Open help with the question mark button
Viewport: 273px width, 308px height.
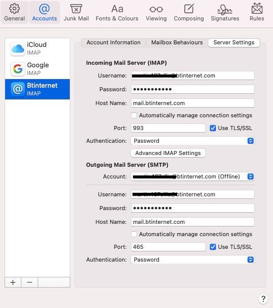point(263,299)
